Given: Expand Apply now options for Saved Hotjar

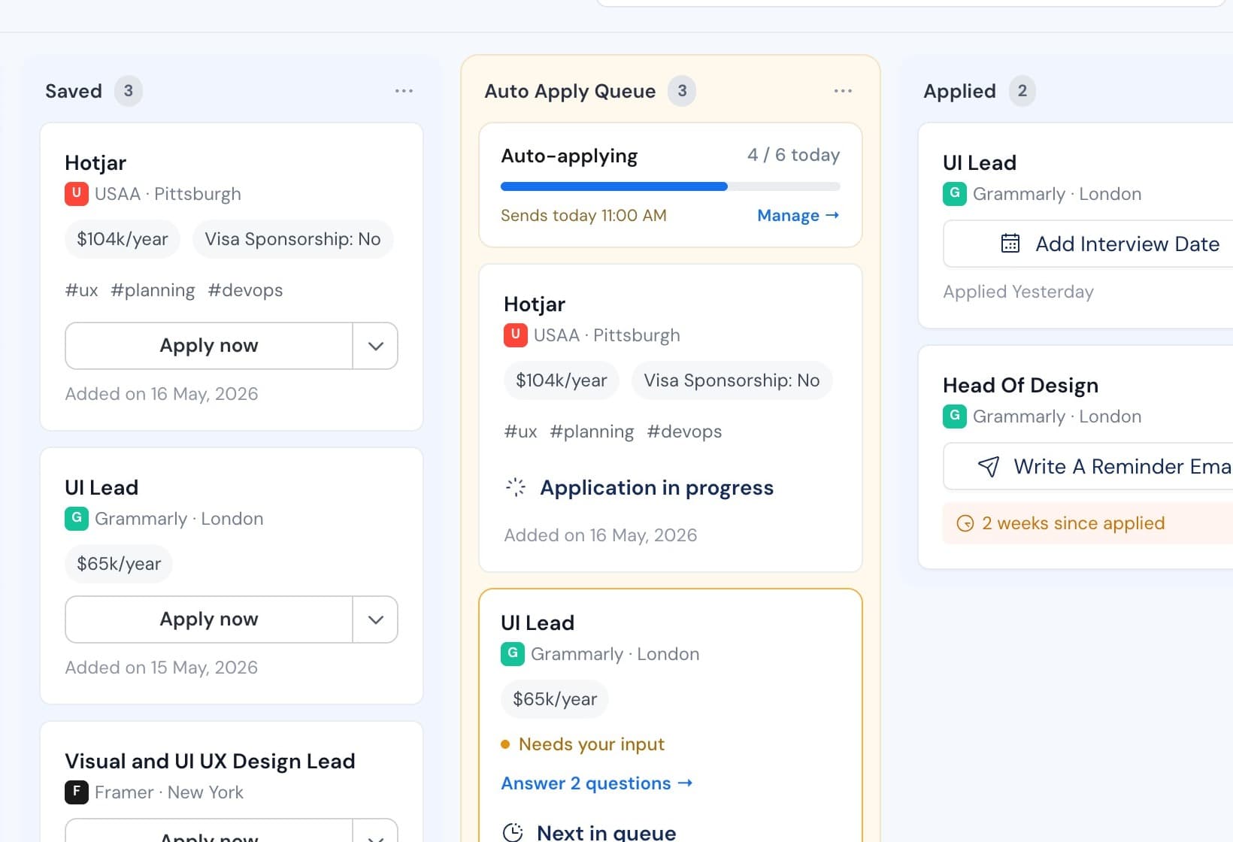Looking at the screenshot, I should click(375, 346).
